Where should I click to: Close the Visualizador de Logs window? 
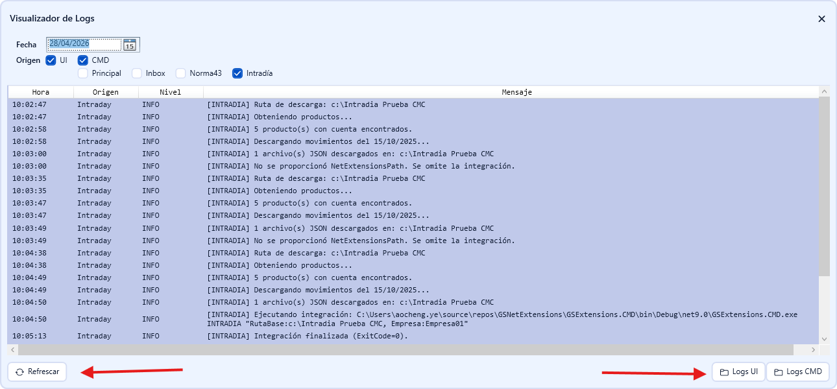tap(821, 19)
